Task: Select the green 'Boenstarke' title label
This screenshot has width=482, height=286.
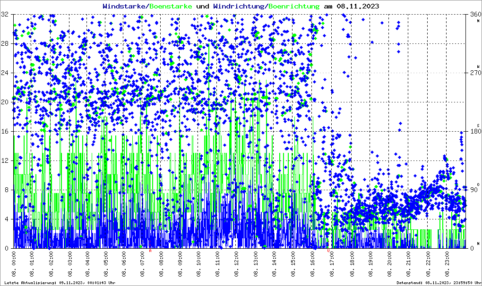Action: [171, 6]
